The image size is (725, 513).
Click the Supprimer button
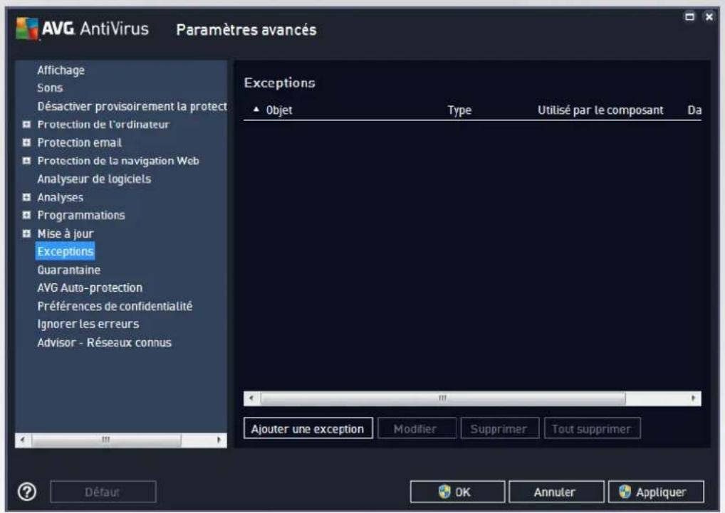499,428
